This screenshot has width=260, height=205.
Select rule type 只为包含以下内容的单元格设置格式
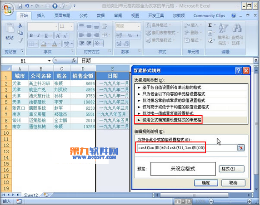[191, 94]
